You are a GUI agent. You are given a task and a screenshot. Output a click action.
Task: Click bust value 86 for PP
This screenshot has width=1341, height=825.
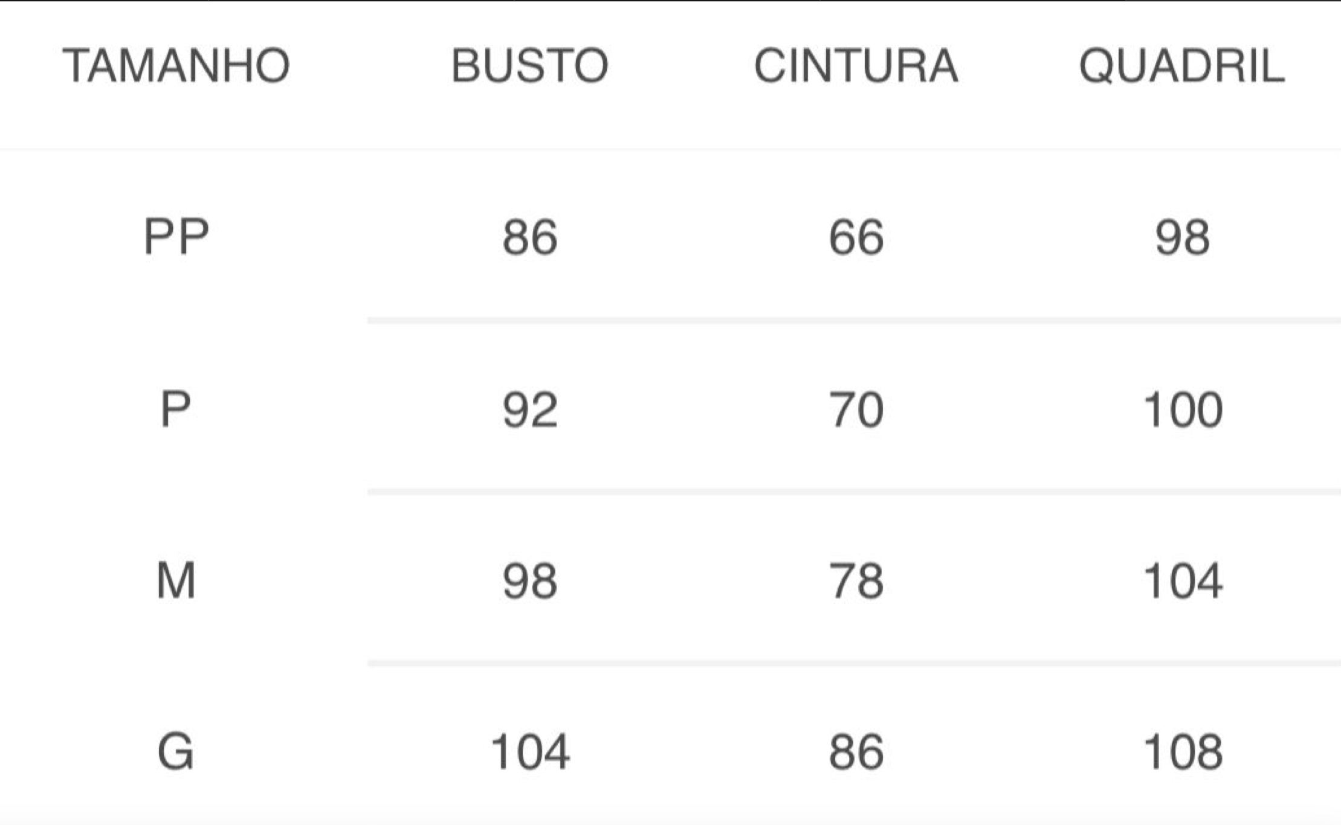(x=529, y=237)
